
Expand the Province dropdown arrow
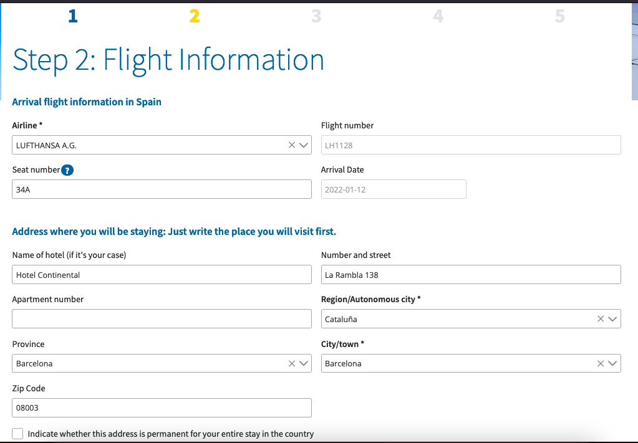coord(304,363)
